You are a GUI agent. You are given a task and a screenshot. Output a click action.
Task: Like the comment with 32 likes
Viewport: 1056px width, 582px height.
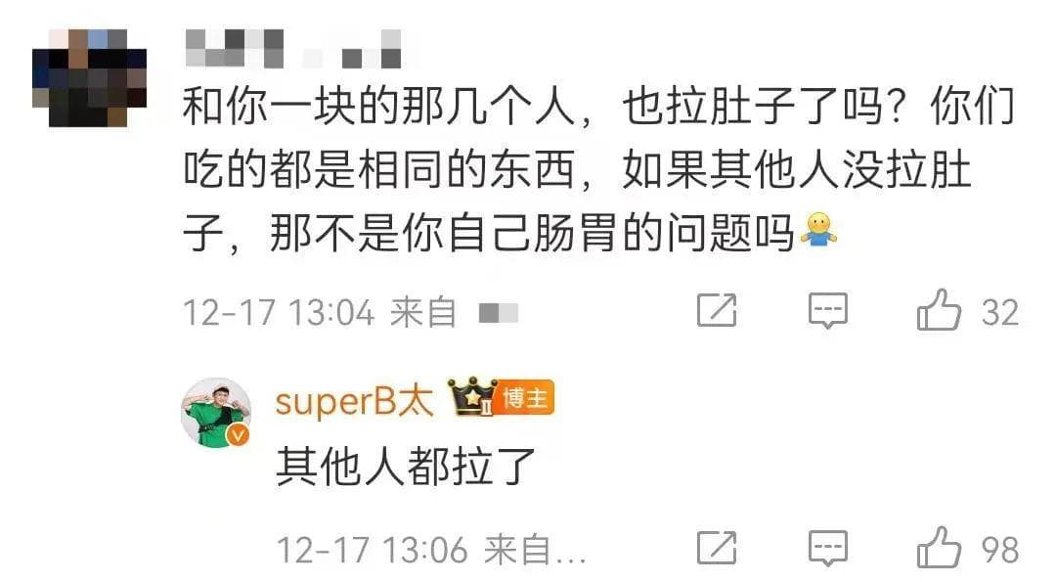pyautogui.click(x=938, y=310)
